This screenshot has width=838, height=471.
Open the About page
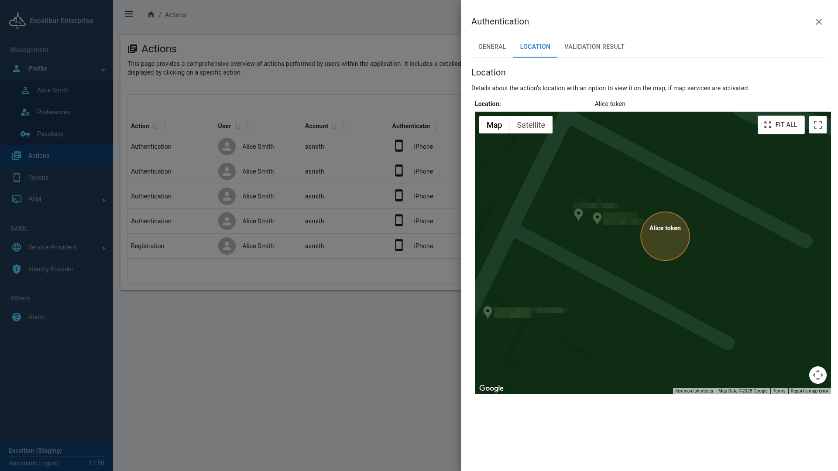click(x=36, y=317)
